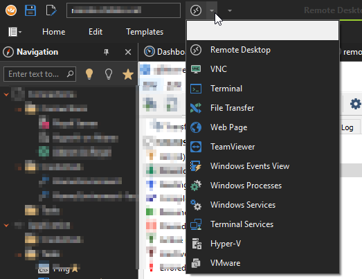Collapse the first tree root chevron
This screenshot has height=279, width=362.
(x=6, y=94)
